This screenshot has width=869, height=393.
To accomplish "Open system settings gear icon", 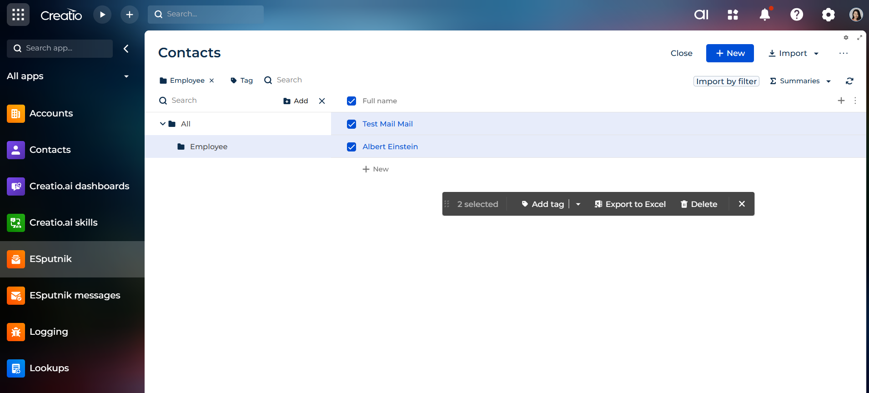I will click(829, 15).
